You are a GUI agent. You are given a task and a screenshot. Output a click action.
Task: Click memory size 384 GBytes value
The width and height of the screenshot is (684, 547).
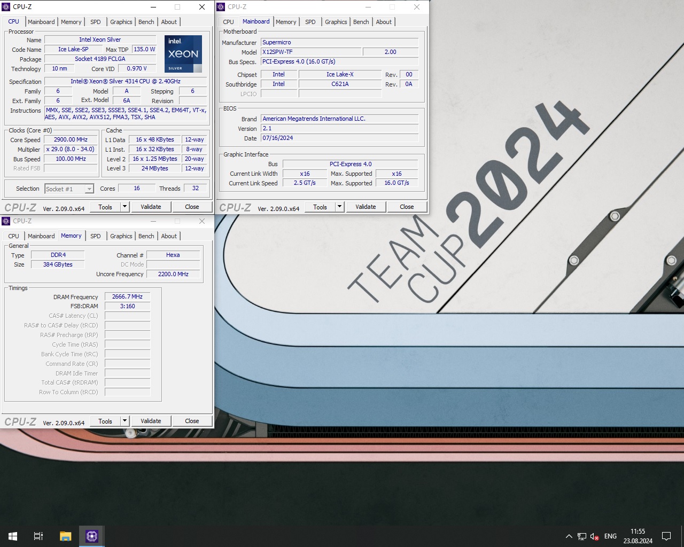(x=58, y=264)
